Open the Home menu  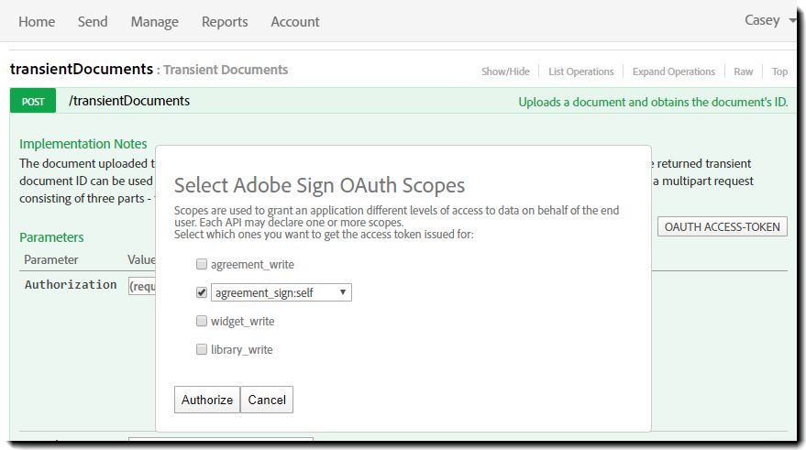37,22
